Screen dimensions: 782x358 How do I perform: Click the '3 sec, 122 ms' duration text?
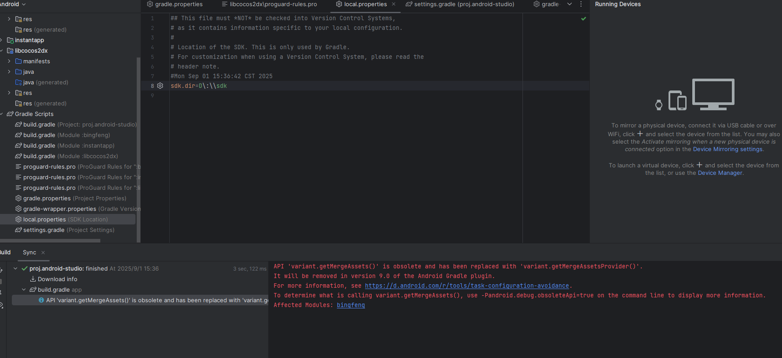[250, 269]
